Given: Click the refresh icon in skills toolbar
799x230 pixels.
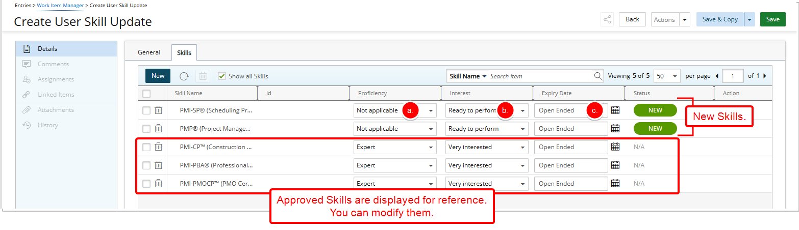Looking at the screenshot, I should click(184, 76).
